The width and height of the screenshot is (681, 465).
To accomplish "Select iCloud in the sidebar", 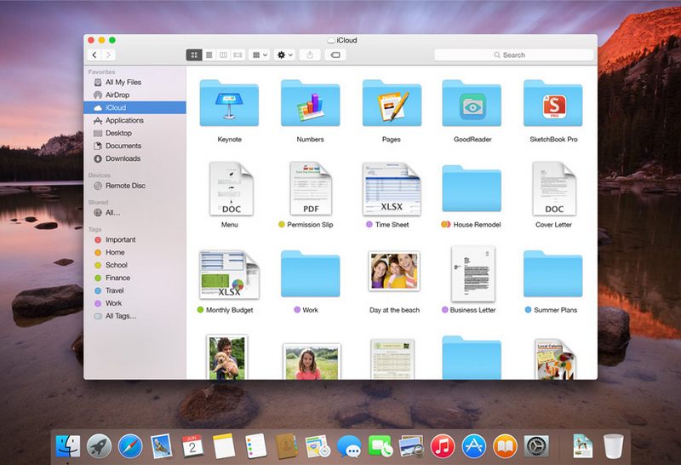I will [x=134, y=107].
